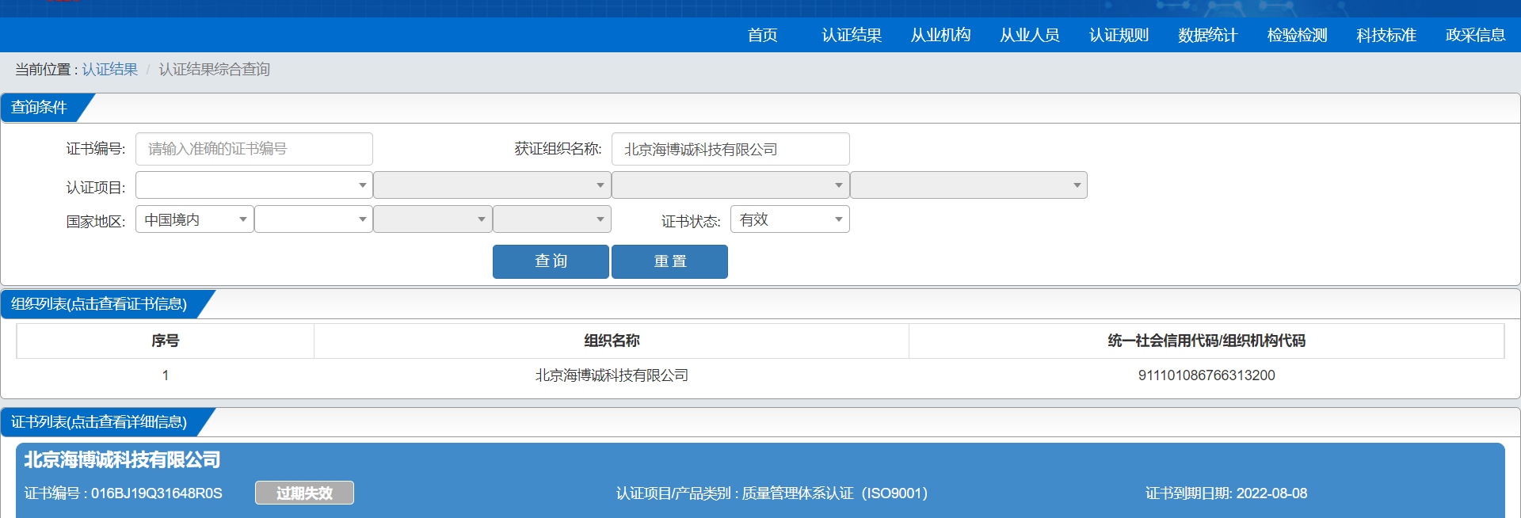Image resolution: width=1521 pixels, height=518 pixels.
Task: Click the 查询 search button
Action: [x=551, y=261]
